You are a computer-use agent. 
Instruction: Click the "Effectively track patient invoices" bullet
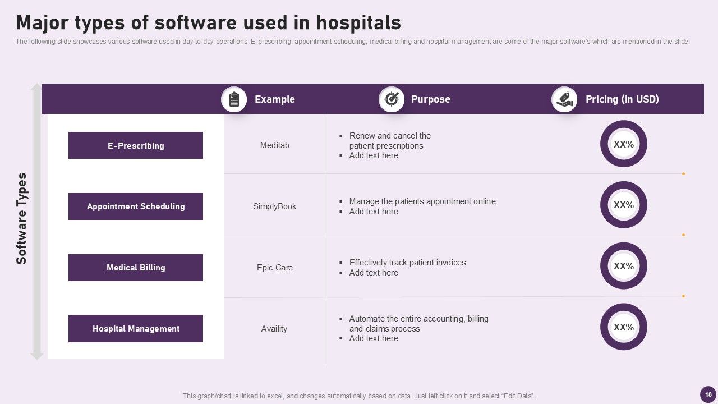coord(407,263)
